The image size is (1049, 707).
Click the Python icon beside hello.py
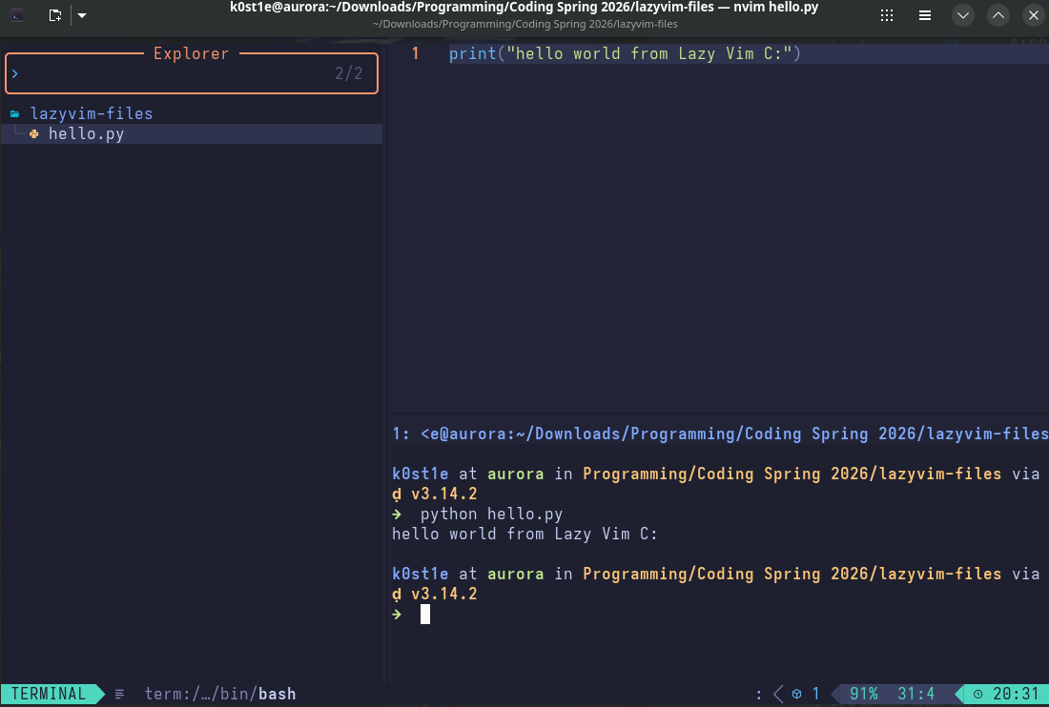(34, 134)
